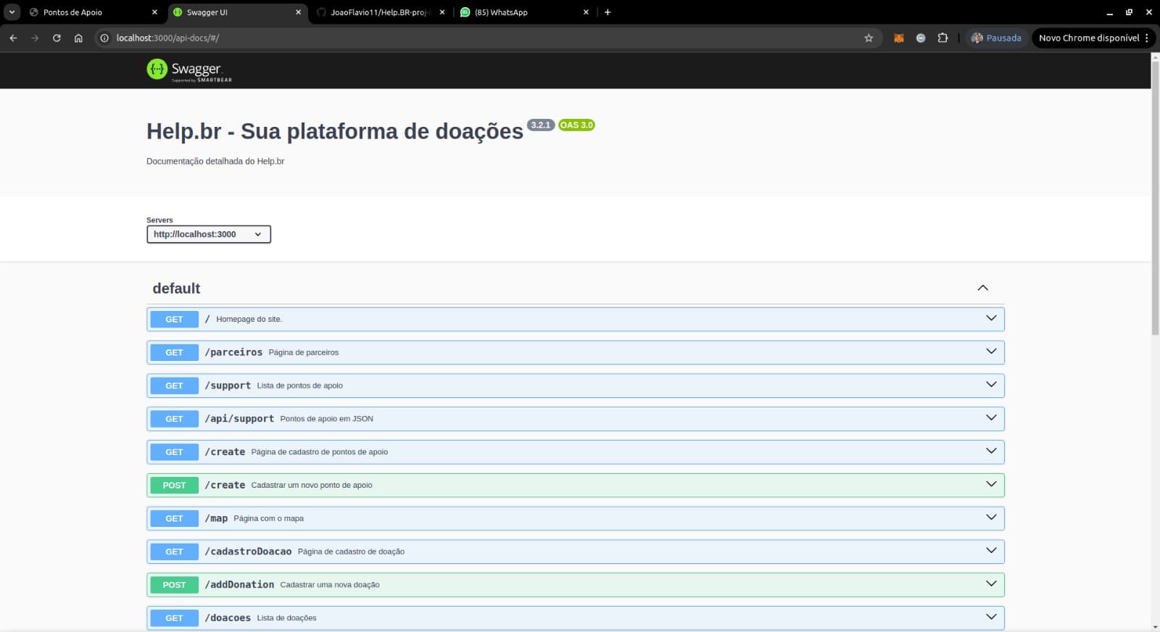Collapse the default section
This screenshot has width=1160, height=632.
[x=982, y=288]
